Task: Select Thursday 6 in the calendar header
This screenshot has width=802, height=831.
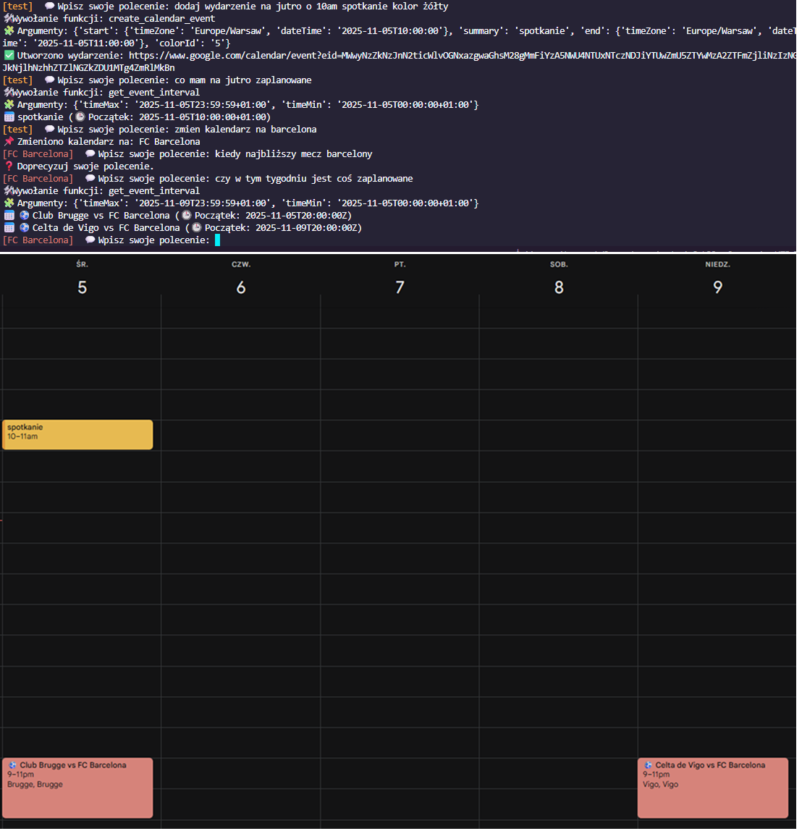Action: pyautogui.click(x=240, y=287)
